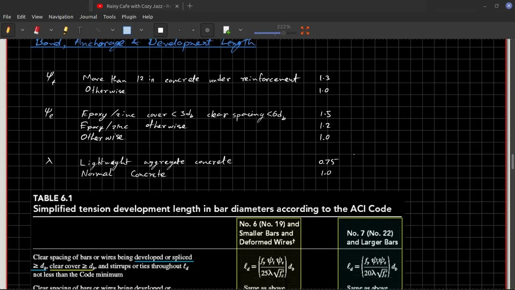This screenshot has height=290, width=515.
Task: Open the Journal menu
Action: [88, 17]
